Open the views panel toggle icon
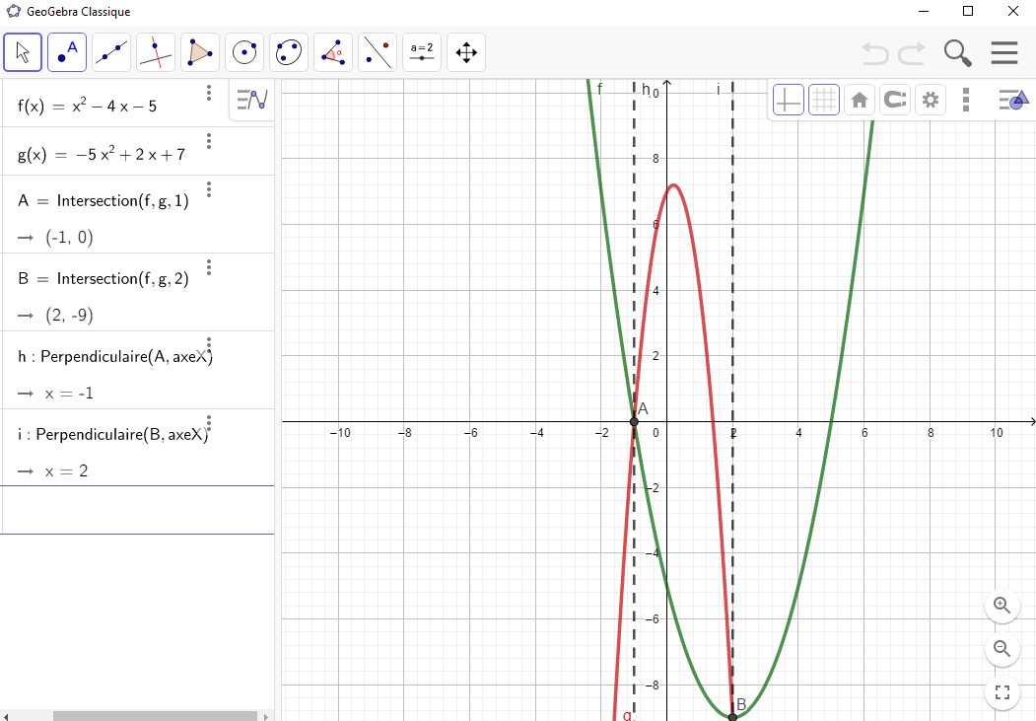This screenshot has height=721, width=1036. pyautogui.click(x=1014, y=100)
